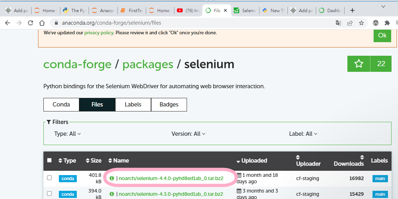Click the translate page icon
The height and width of the screenshot is (199, 398).
pyautogui.click(x=338, y=23)
